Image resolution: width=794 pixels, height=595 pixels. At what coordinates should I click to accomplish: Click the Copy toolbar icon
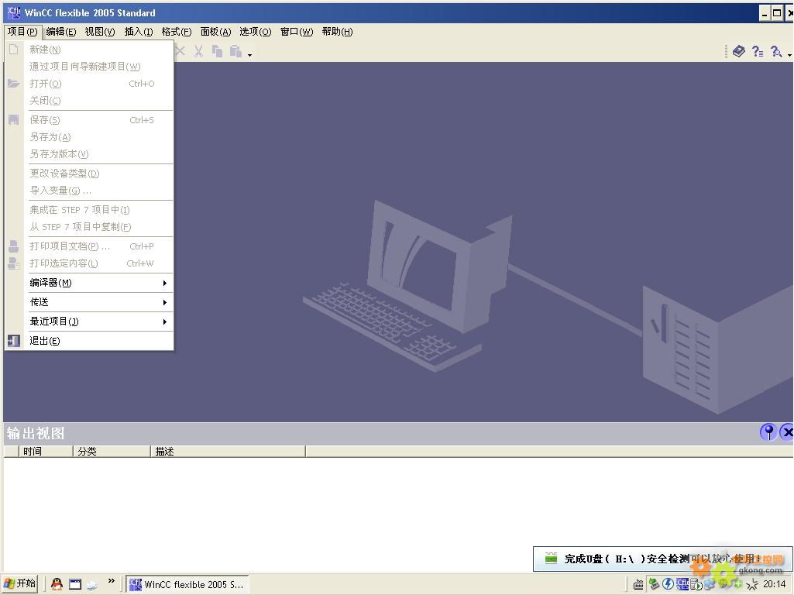pos(217,50)
